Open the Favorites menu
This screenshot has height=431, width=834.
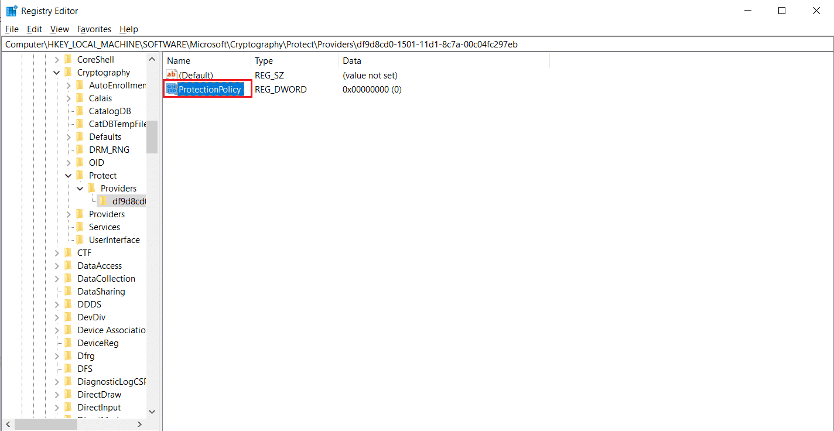[94, 29]
